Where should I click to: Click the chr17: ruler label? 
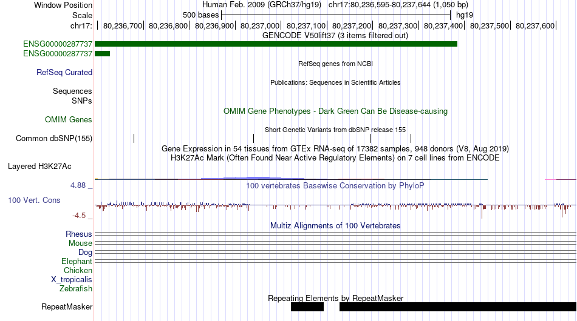(x=81, y=25)
